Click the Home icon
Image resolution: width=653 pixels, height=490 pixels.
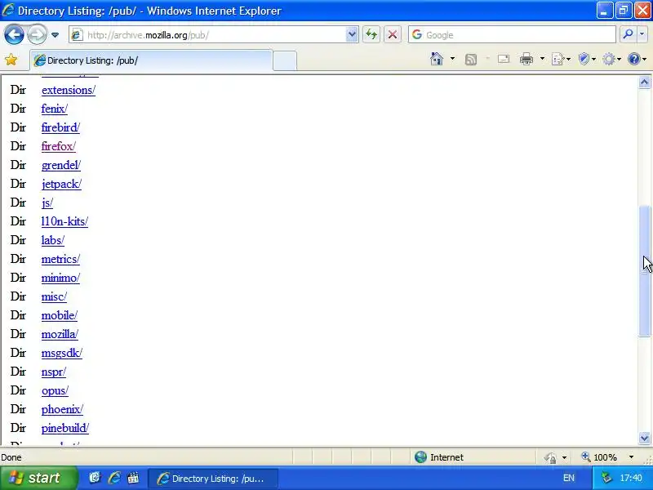point(437,59)
